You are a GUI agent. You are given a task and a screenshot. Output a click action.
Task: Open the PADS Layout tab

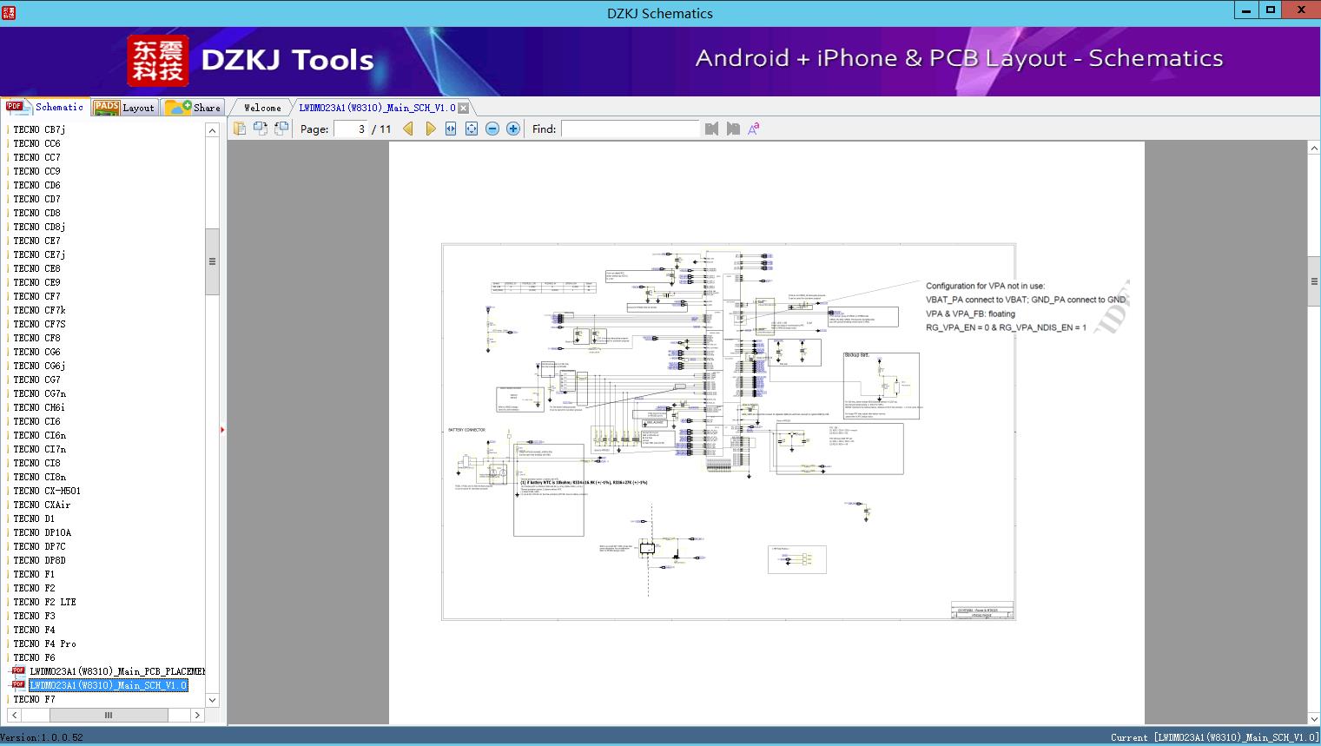pos(124,108)
